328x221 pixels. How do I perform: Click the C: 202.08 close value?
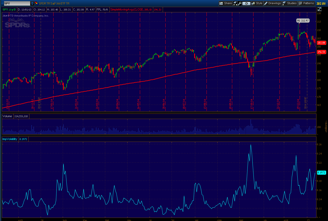point(78,9)
